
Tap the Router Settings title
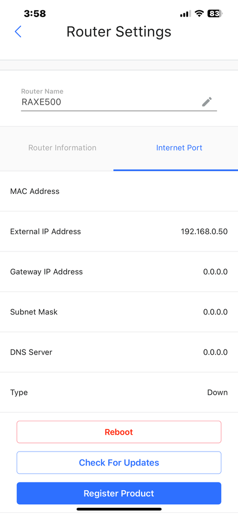(119, 32)
